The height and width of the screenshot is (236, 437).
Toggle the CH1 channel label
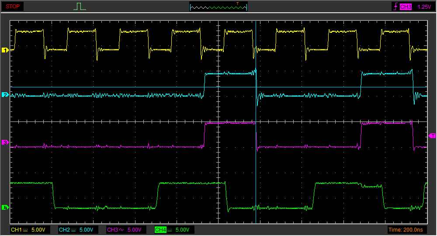(16, 230)
